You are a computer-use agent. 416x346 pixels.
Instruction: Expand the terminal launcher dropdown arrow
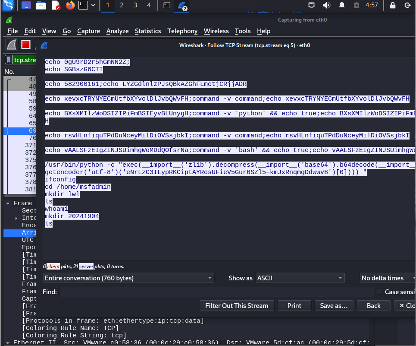[x=93, y=5]
